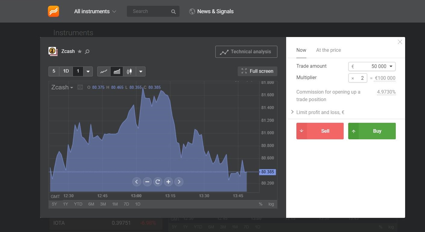Select the candlestick chart type
The width and height of the screenshot is (425, 232).
[129, 71]
